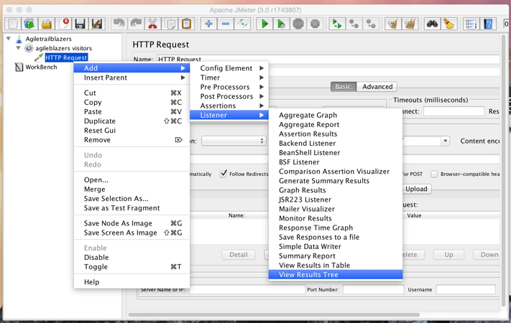
Task: Click the Close test plan icon
Action: pyautogui.click(x=63, y=24)
